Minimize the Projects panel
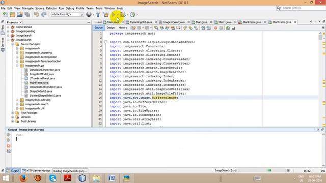This screenshot has width=326, height=183. [89, 22]
